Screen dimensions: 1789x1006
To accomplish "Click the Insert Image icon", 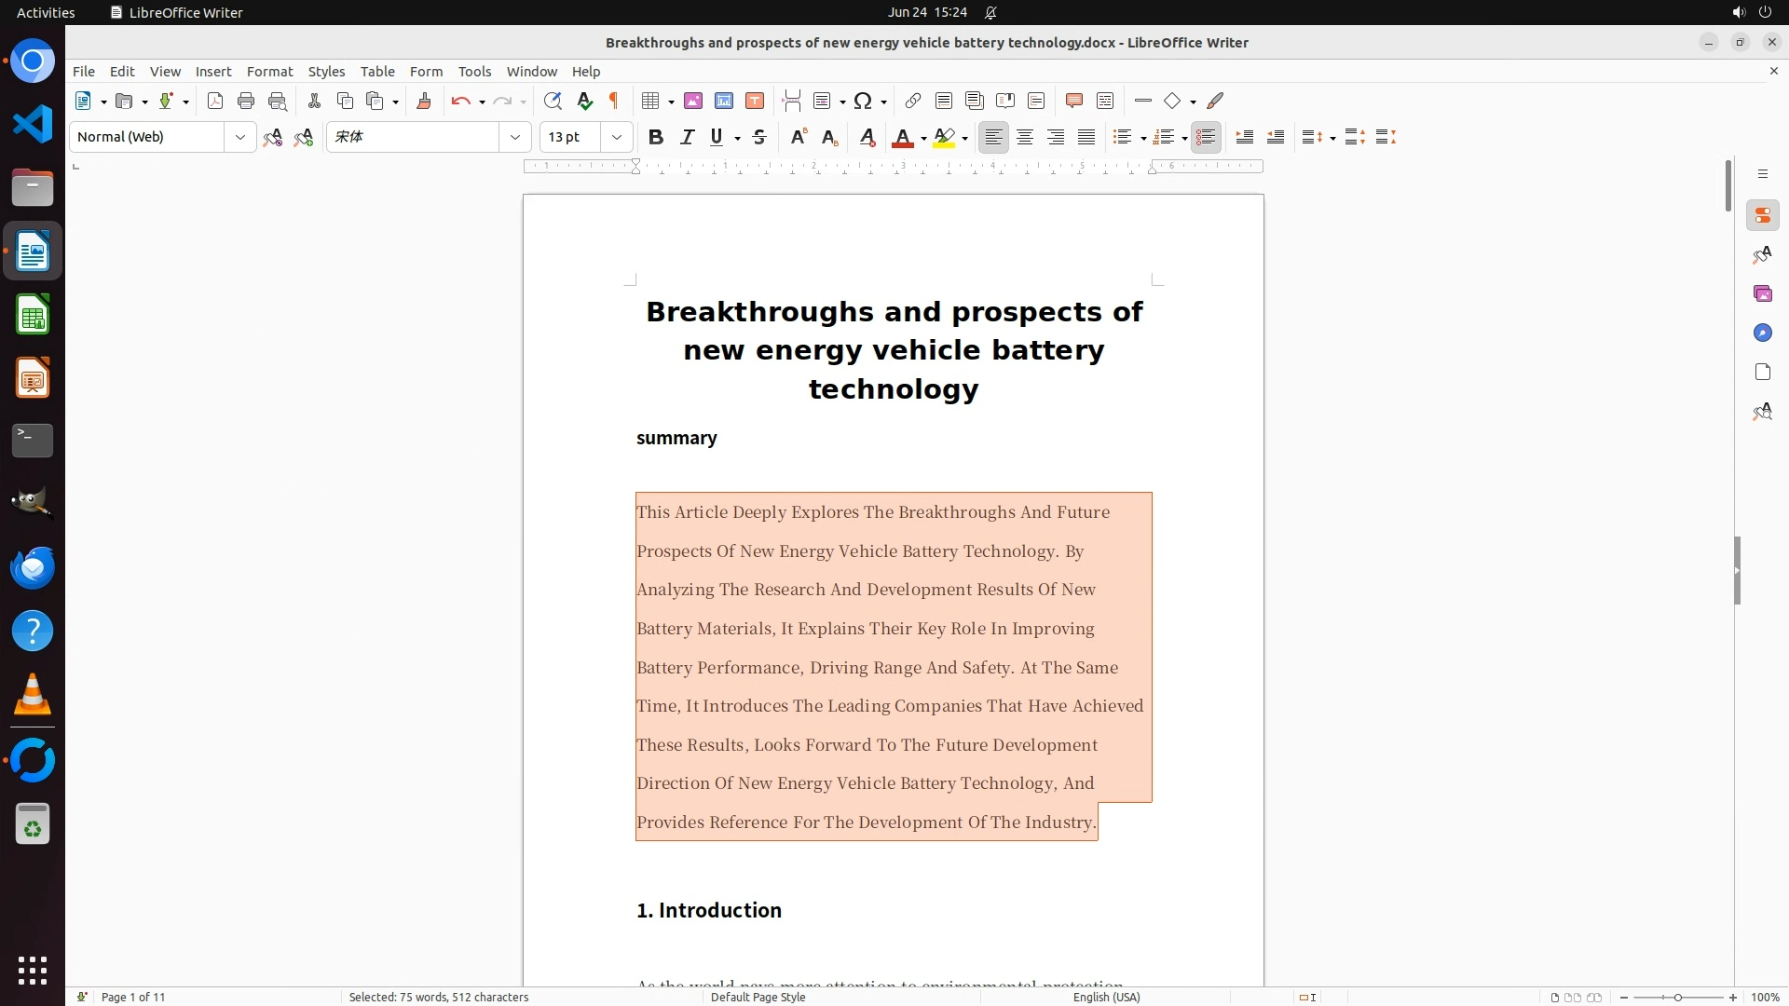I will click(x=693, y=101).
